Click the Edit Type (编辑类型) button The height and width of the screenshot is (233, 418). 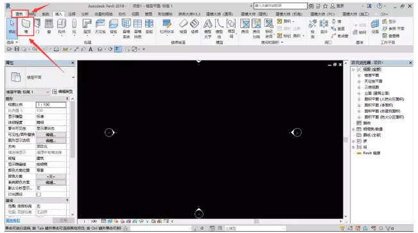click(x=62, y=92)
